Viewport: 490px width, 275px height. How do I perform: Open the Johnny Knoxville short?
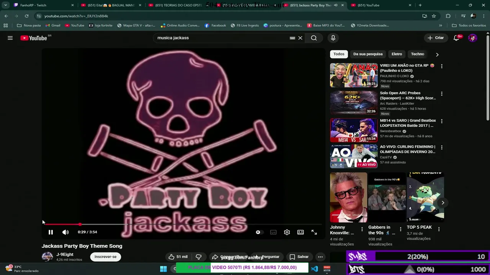tap(348, 197)
